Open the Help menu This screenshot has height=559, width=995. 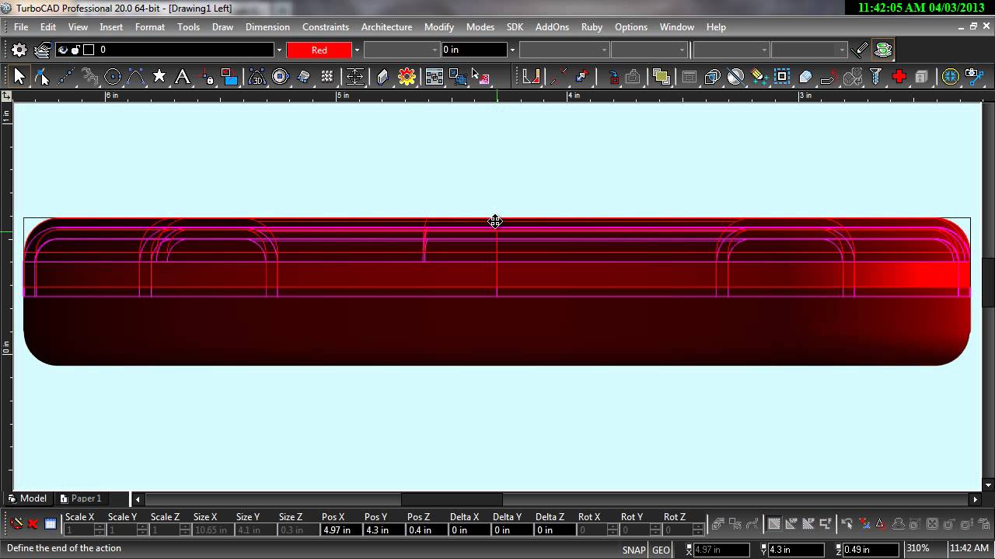(x=716, y=26)
